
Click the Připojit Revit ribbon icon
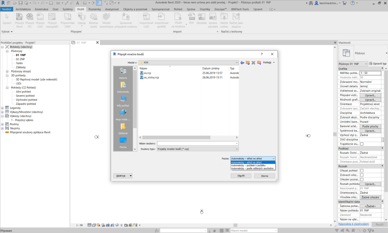click(19, 21)
